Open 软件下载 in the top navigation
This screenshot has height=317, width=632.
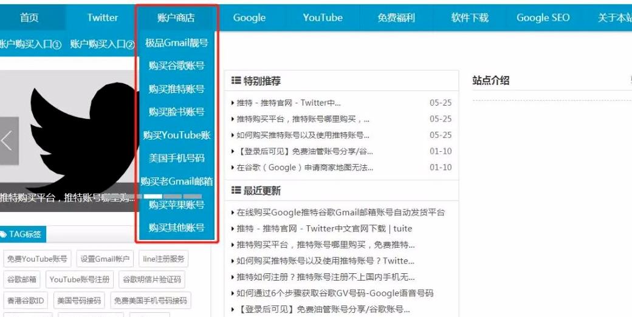pos(469,18)
